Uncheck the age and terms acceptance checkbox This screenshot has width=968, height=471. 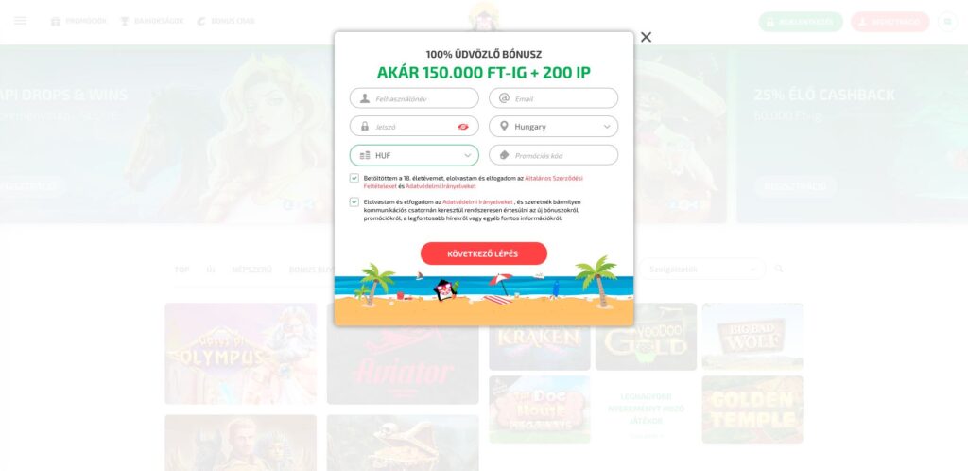[354, 179]
